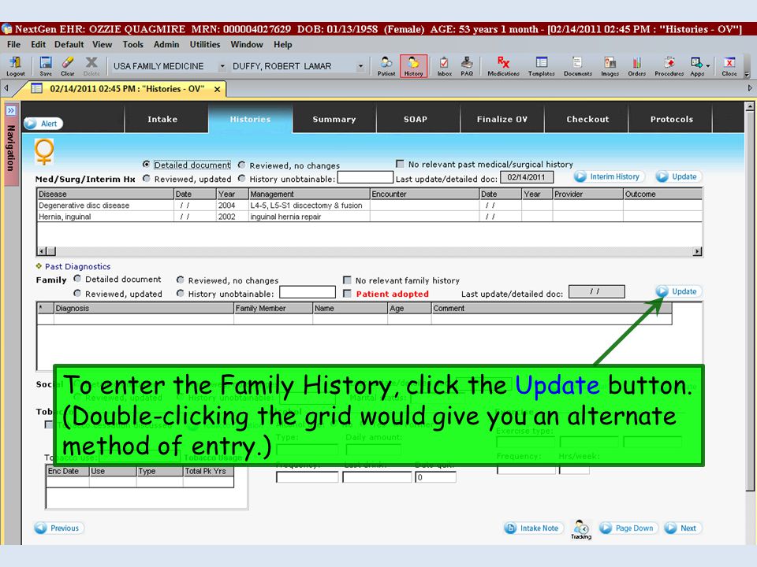Select Reviewed, updated for Med/Surg history

point(147,179)
